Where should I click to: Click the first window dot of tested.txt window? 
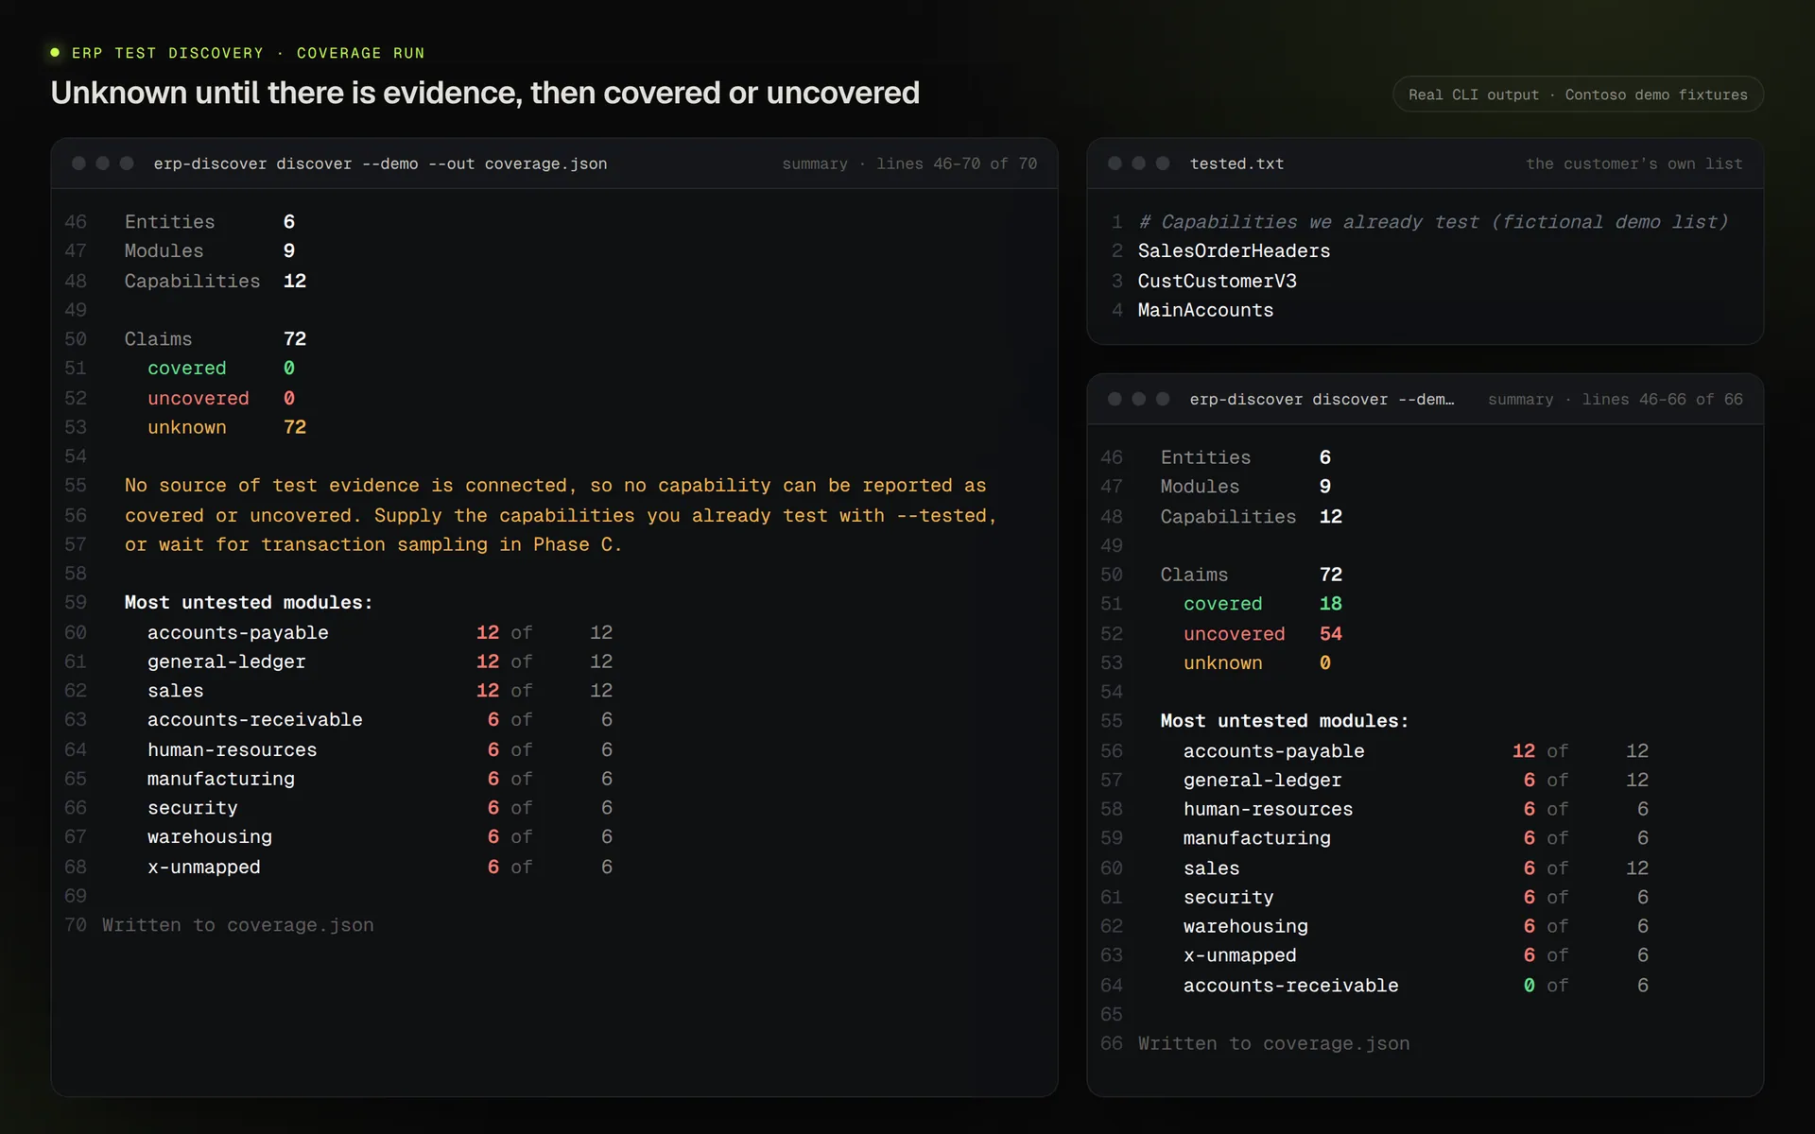(x=1115, y=163)
